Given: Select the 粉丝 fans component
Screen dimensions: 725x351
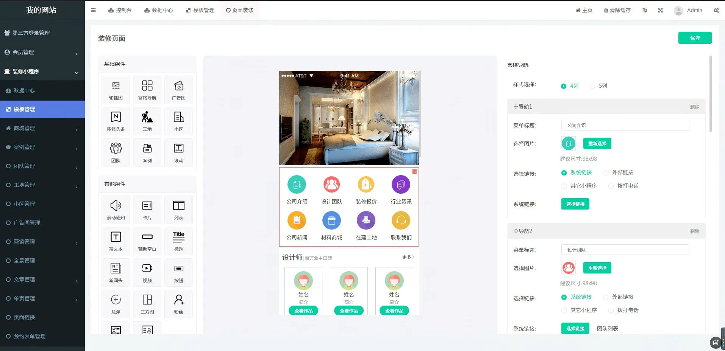Looking at the screenshot, I should tap(178, 304).
